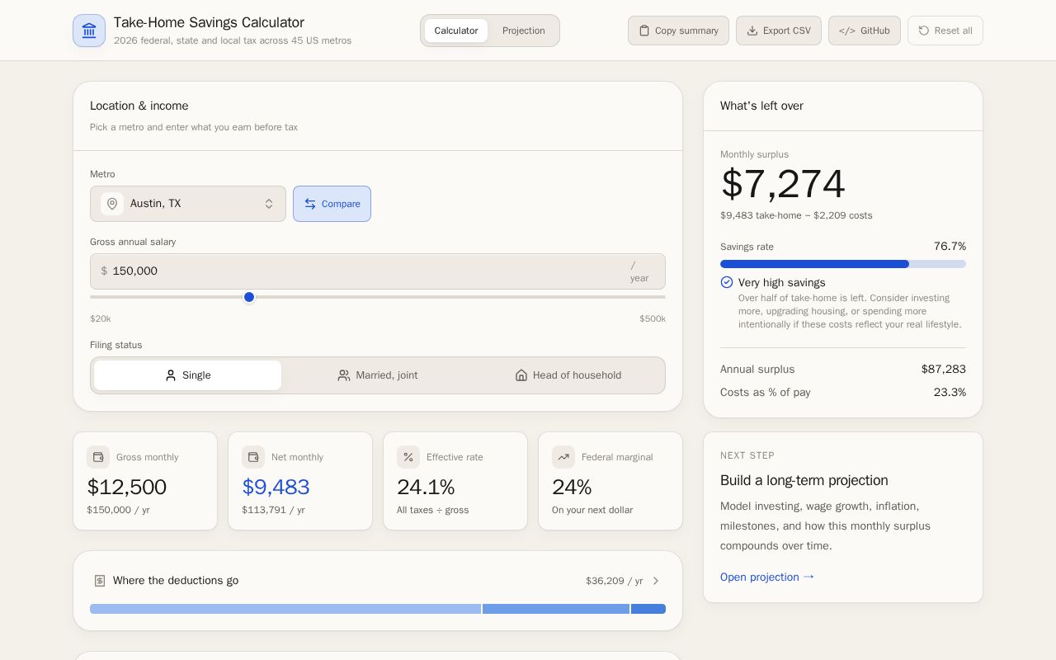This screenshot has width=1056, height=660.
Task: Switch to the Calculator tab
Action: click(456, 31)
